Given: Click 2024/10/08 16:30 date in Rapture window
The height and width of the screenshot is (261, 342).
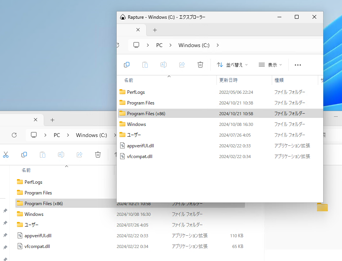Looking at the screenshot, I should pos(236,124).
